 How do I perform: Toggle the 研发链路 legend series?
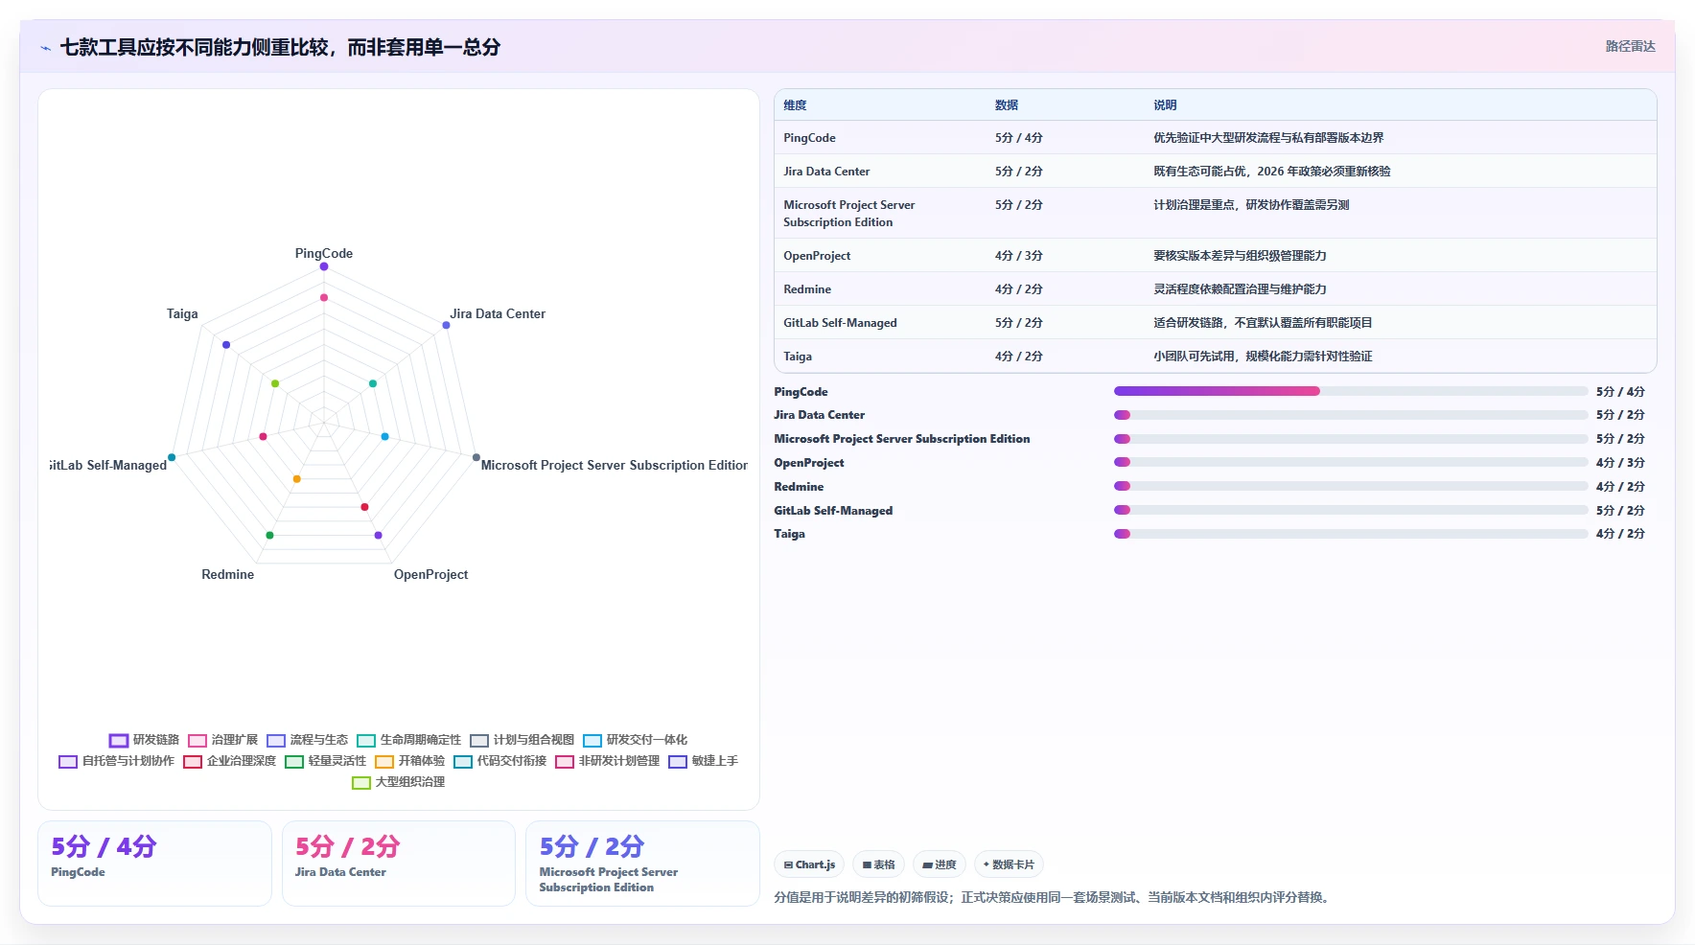pyautogui.click(x=145, y=740)
